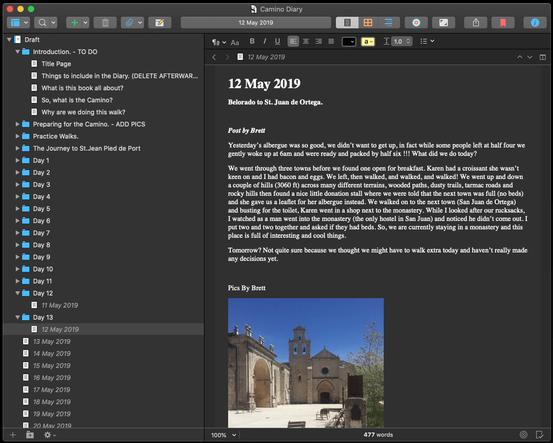Open document target icon in footer

tap(524, 435)
